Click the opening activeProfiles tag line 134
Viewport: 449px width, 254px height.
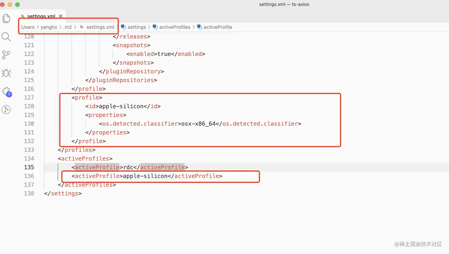[85, 159]
